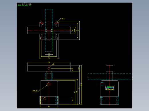
Task: Select the upper port circle on the front view
Action: (x=49, y=84)
